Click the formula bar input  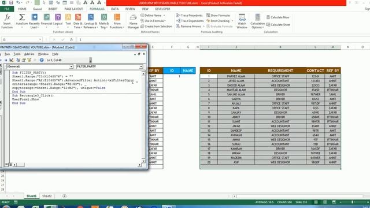[x=223, y=39]
